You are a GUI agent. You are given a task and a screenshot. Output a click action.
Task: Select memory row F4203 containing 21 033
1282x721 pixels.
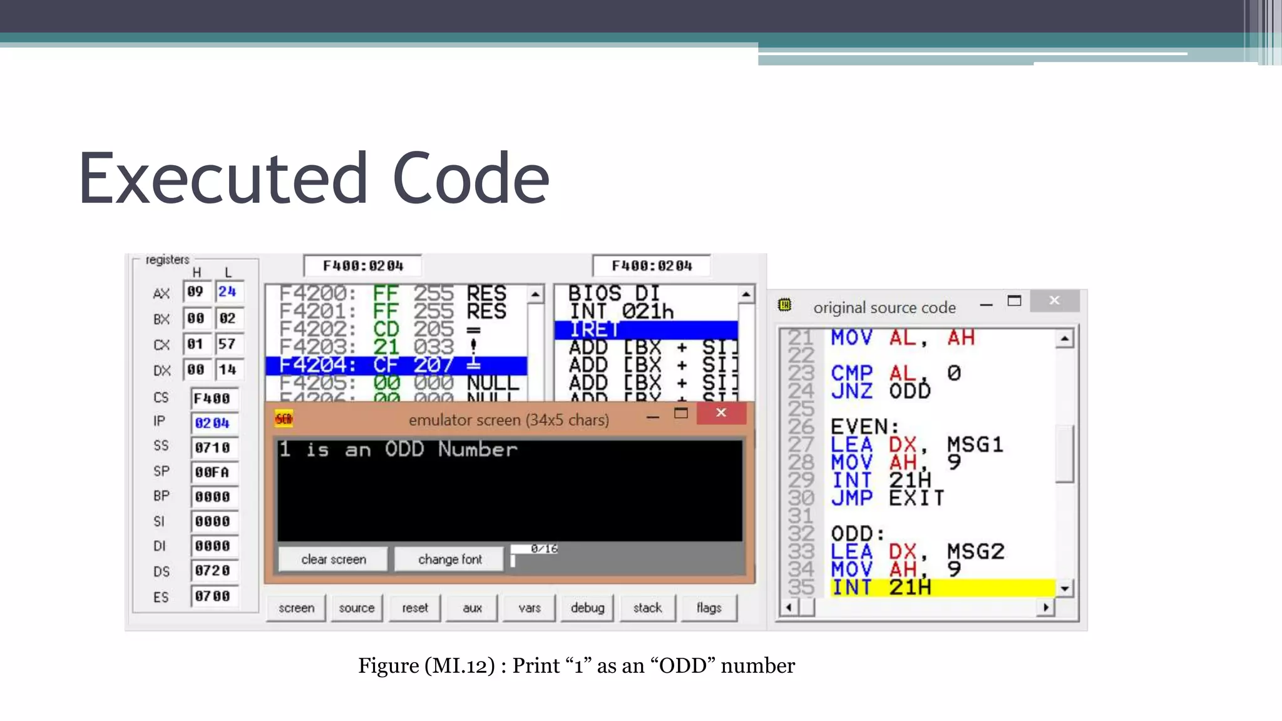point(396,347)
